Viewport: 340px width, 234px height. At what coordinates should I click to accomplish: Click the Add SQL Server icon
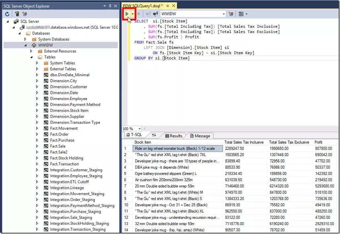pos(17,14)
